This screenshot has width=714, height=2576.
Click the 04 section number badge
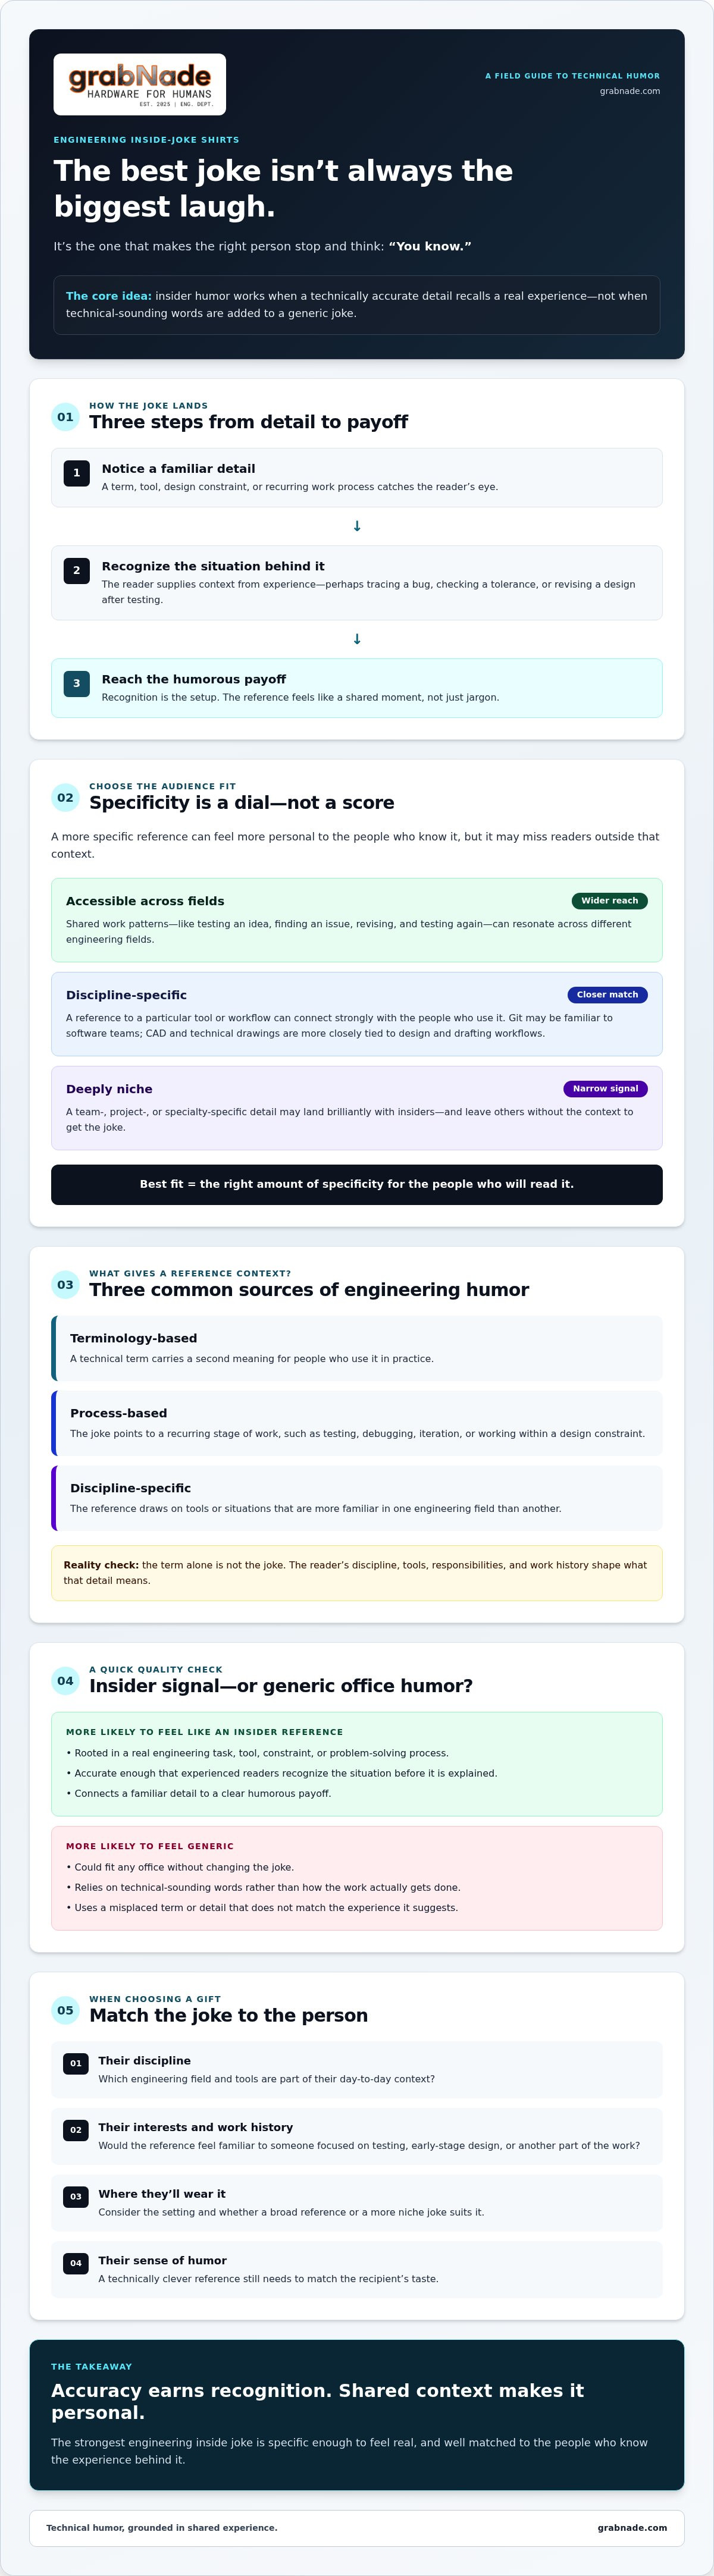[65, 1681]
